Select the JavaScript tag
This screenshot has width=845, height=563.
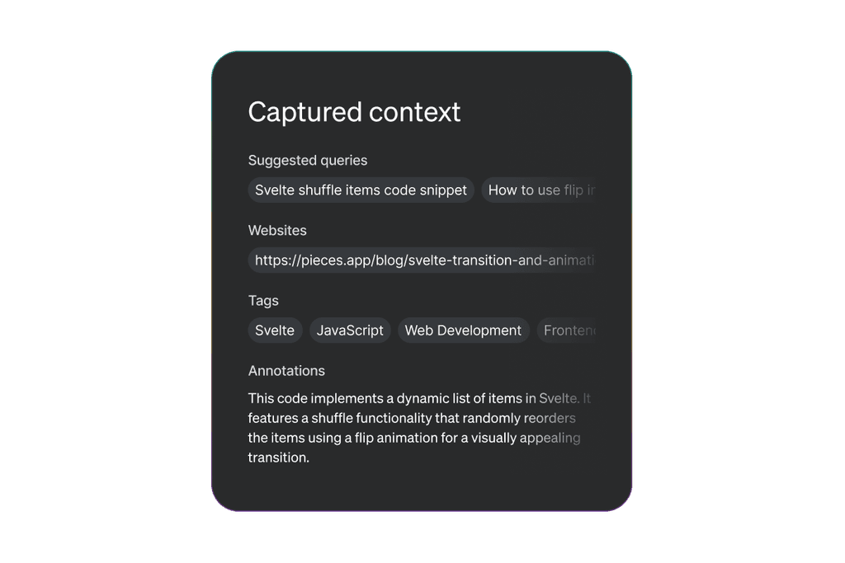pyautogui.click(x=350, y=330)
